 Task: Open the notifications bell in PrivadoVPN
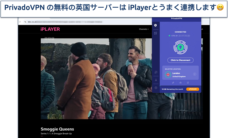tap(156, 80)
